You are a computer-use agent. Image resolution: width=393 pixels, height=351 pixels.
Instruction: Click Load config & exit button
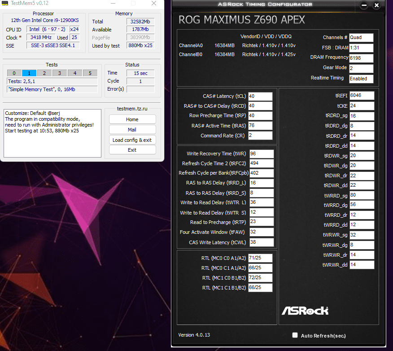132,140
